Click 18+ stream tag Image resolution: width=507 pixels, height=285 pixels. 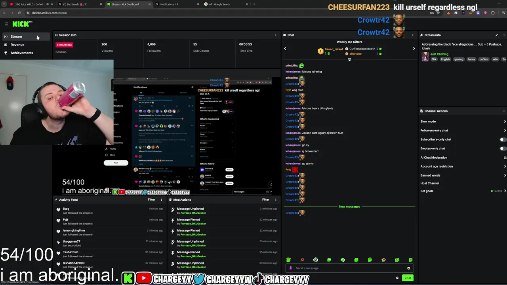434,59
